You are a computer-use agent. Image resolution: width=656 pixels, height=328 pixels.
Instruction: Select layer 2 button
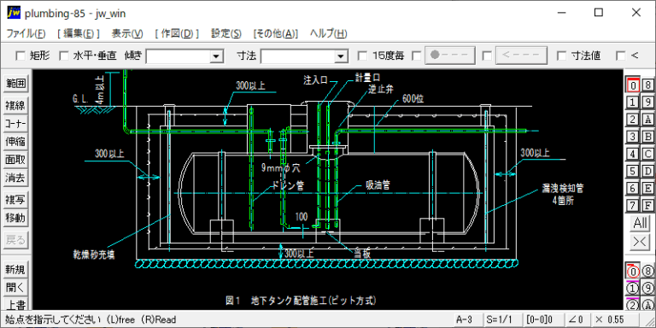[x=634, y=120]
